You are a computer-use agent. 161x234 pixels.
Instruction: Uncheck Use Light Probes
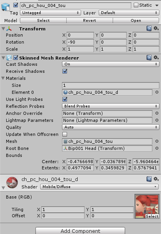click(x=65, y=99)
